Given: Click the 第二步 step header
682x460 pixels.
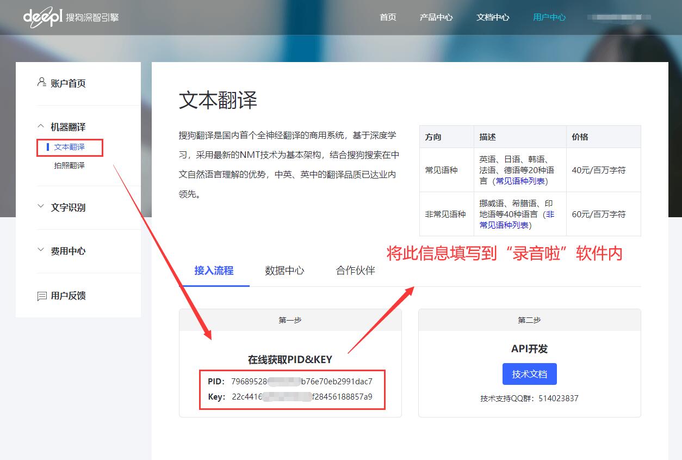Looking at the screenshot, I should pyautogui.click(x=529, y=320).
